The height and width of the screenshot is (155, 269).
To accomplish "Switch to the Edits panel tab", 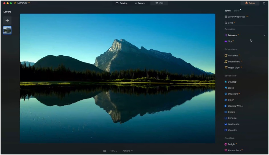I will pyautogui.click(x=237, y=11).
